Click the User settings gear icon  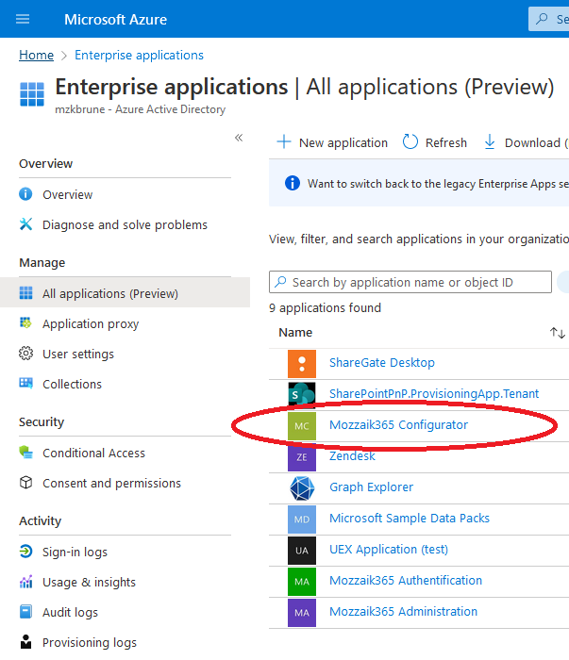point(25,354)
